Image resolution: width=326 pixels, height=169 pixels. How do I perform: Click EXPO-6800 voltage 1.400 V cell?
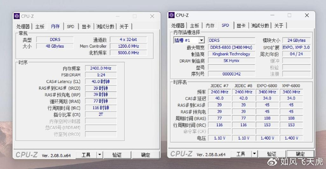267,138
